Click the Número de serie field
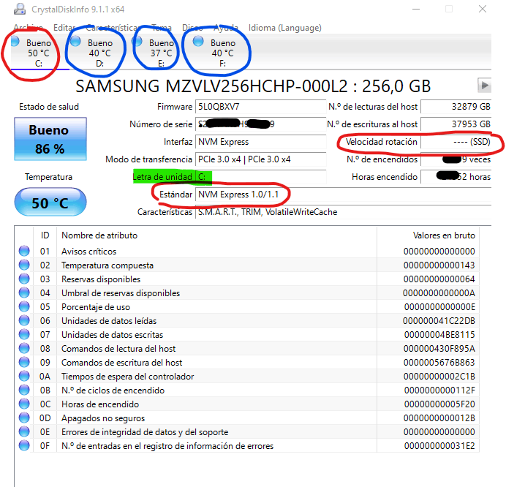The height and width of the screenshot is (487, 506). tap(261, 124)
